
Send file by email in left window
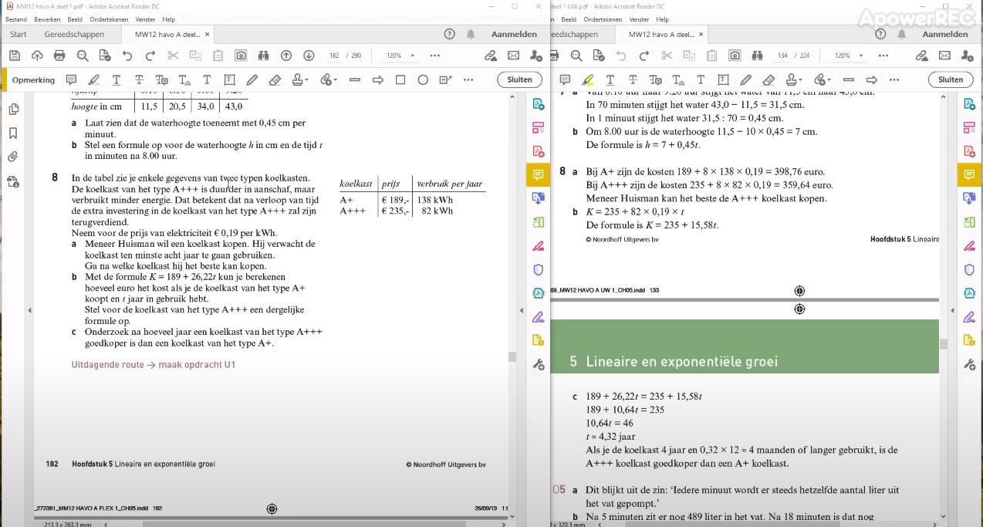point(513,56)
